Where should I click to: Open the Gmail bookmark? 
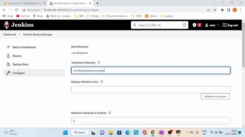[8, 16]
